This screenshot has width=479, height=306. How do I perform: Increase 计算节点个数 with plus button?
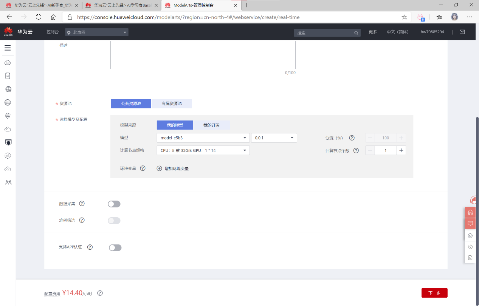pos(401,150)
